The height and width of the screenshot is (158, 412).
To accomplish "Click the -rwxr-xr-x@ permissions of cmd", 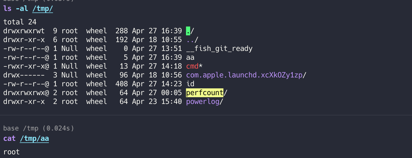I will click(26, 66).
